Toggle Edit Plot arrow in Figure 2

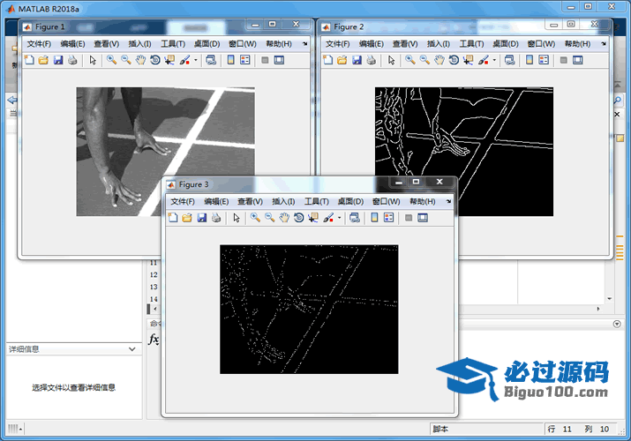click(389, 60)
